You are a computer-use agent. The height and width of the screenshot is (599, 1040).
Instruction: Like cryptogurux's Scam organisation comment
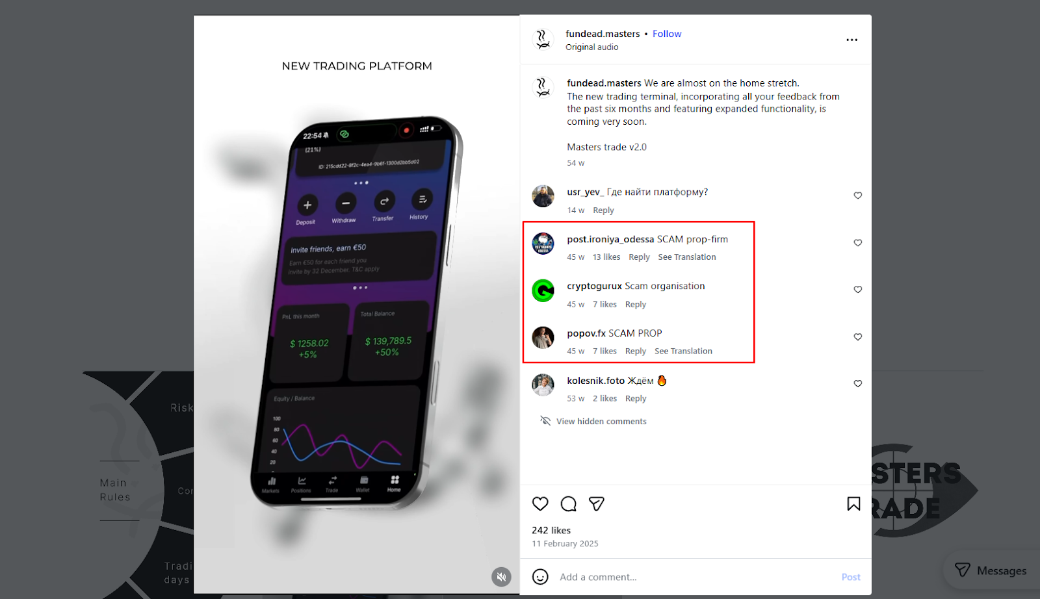(x=858, y=290)
